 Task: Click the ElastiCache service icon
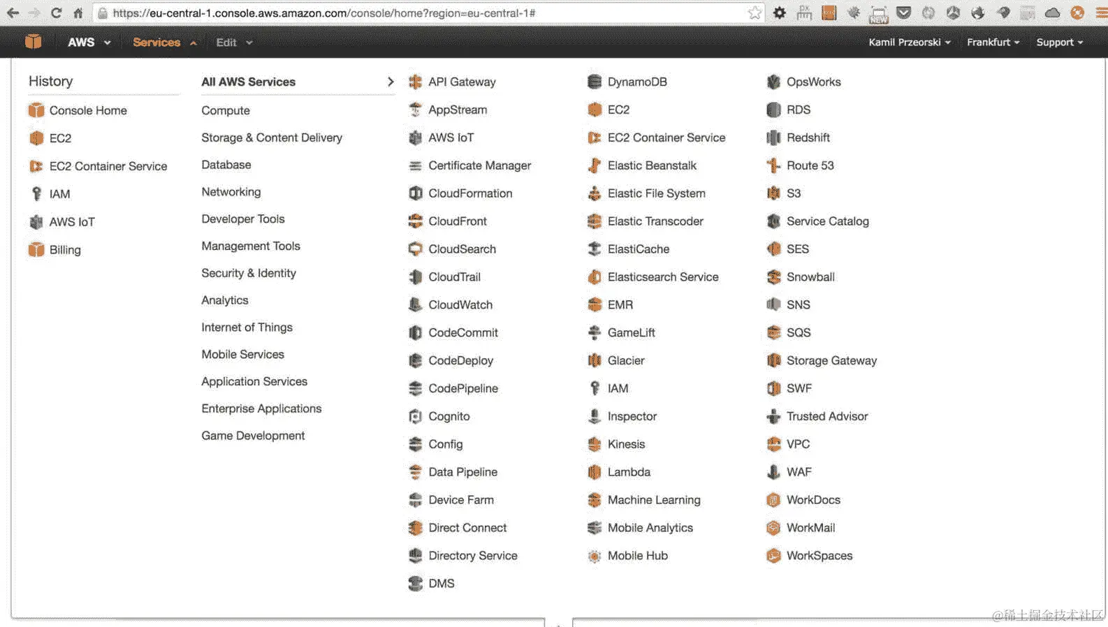[595, 249]
